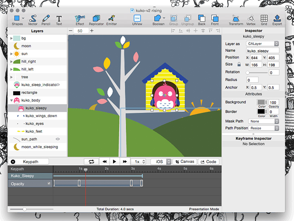The width and height of the screenshot is (294, 221).
Task: Select the kuko_wings_down layer
Action: (41, 116)
